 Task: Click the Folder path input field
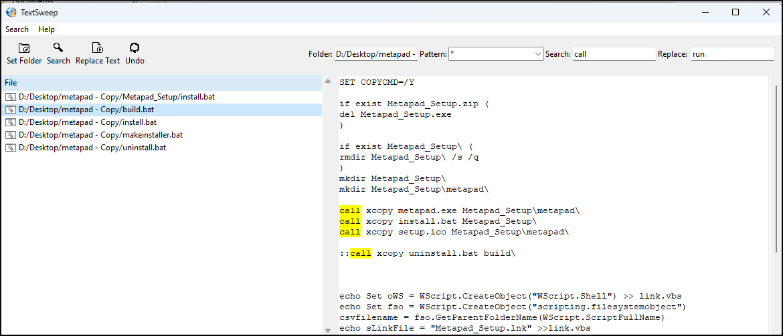(x=376, y=54)
